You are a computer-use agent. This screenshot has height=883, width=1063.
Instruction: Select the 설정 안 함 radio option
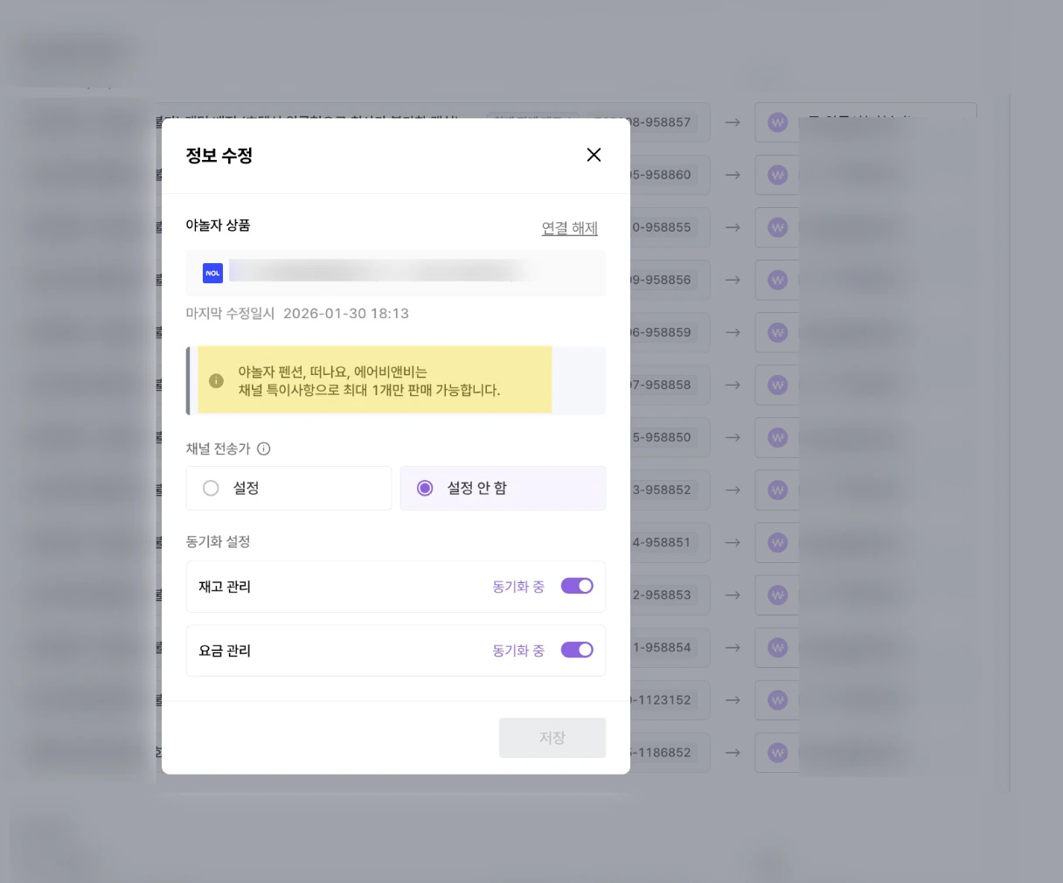click(503, 488)
